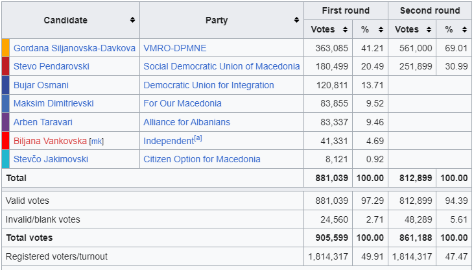Visit Democratic Union for Integration page
Viewport: 474px width, 270px height.
coord(209,85)
